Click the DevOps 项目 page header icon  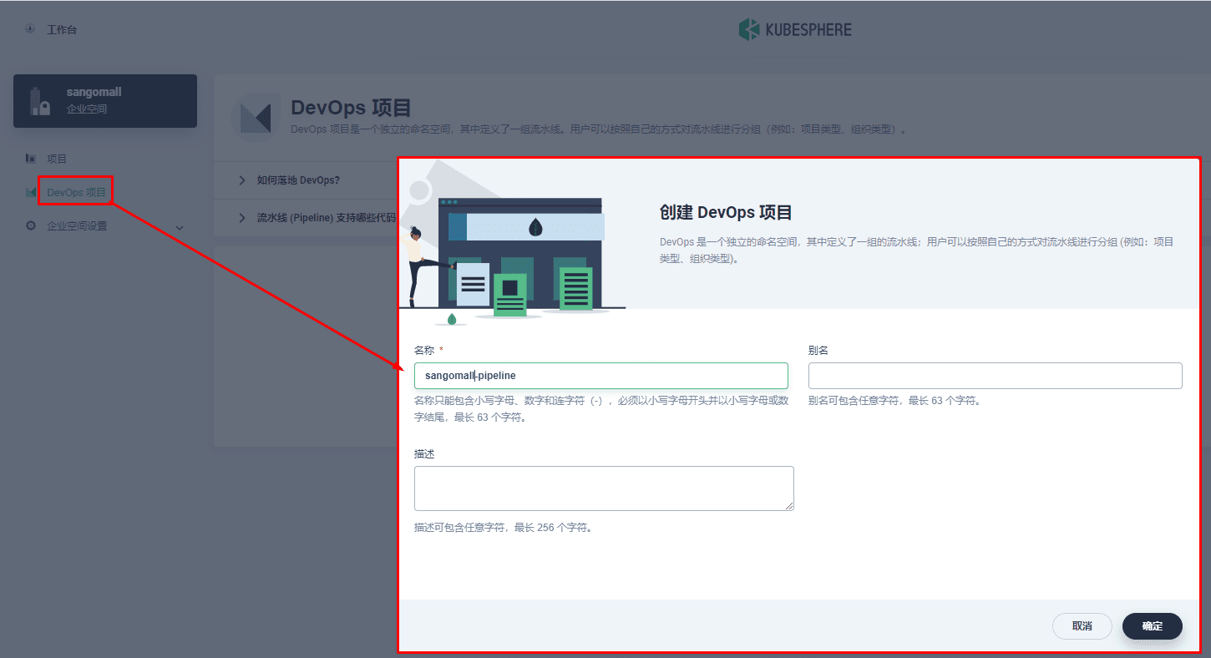[x=256, y=117]
